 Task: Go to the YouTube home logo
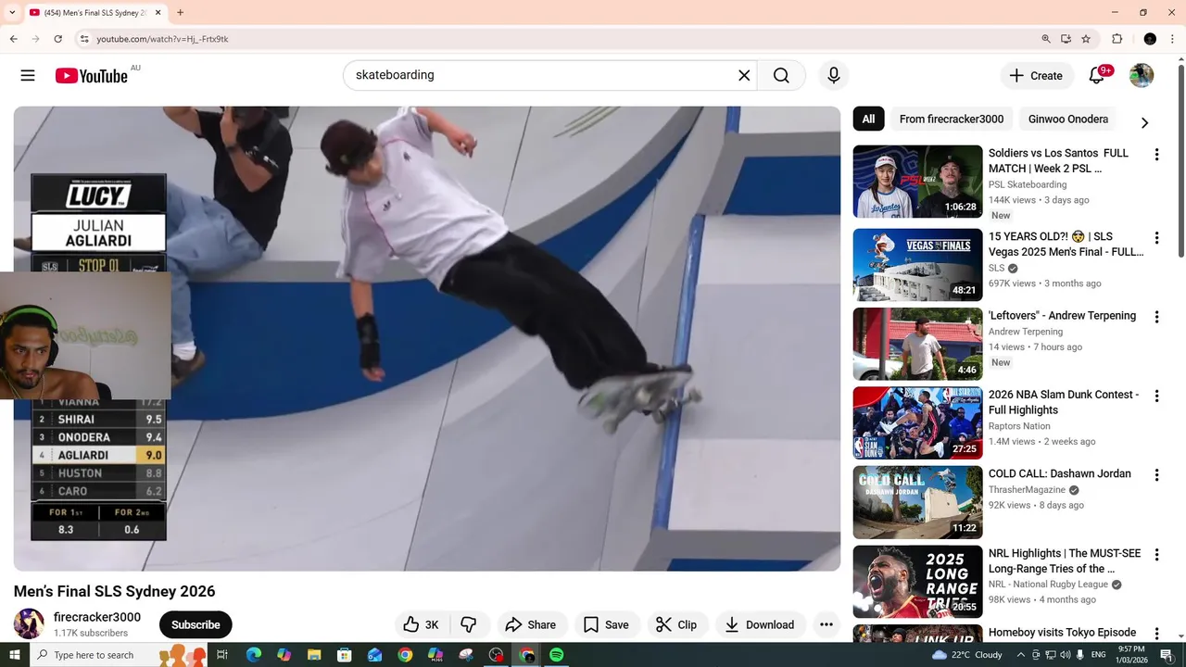click(91, 76)
